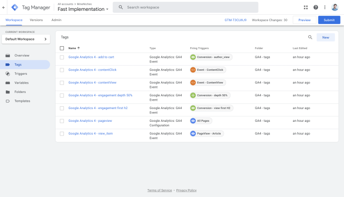The image size is (344, 197).
Task: Open Google Analytics 4 - engagement first h2 tag
Action: coord(98,108)
